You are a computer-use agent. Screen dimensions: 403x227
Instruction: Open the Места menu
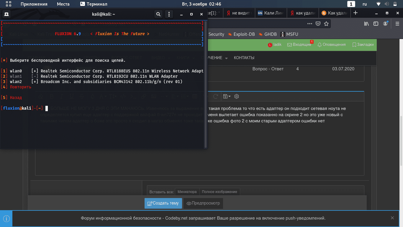coord(63,4)
